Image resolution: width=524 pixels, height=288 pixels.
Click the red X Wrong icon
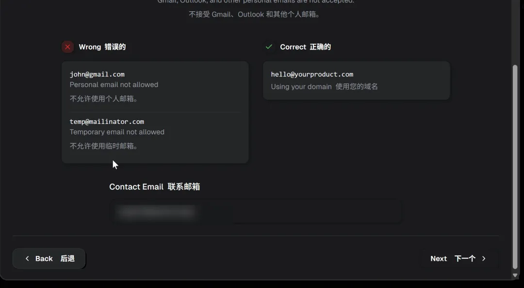67,47
